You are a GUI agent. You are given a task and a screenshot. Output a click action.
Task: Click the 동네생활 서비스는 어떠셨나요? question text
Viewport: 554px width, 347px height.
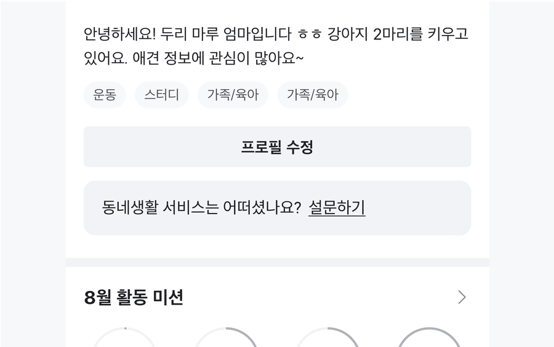pyautogui.click(x=201, y=208)
